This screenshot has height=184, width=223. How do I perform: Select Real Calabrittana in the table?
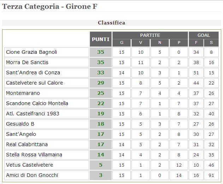(27, 144)
